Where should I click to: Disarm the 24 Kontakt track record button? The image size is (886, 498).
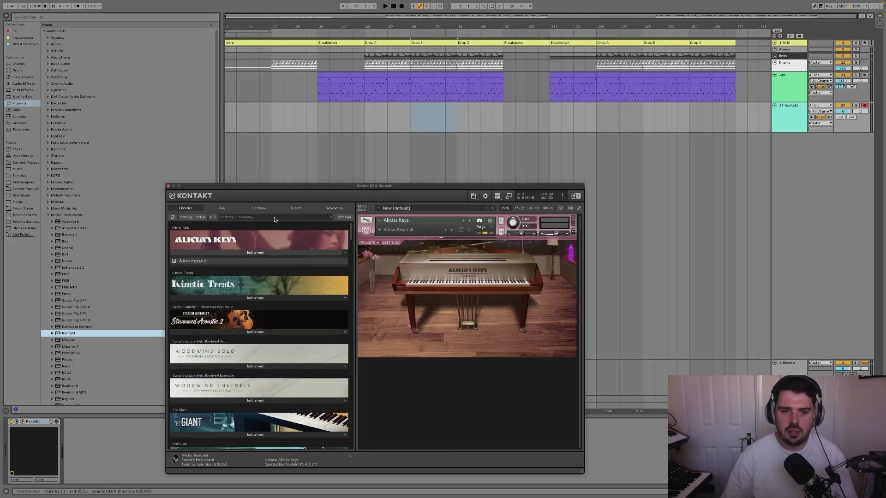point(865,105)
